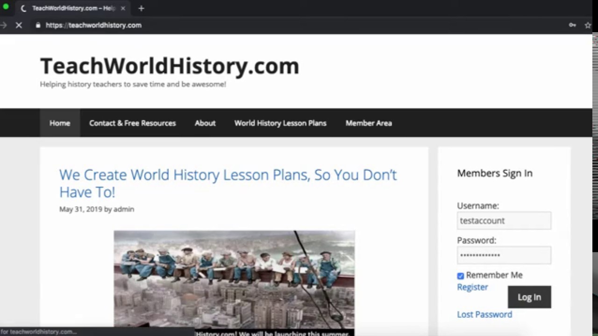
Task: Click the Register link
Action: click(472, 287)
